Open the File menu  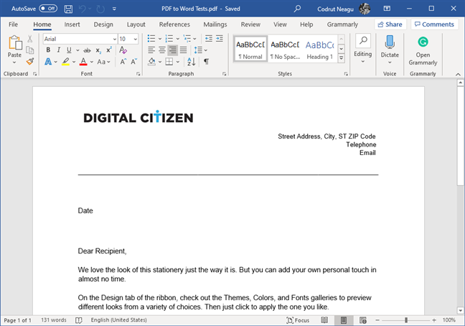pyautogui.click(x=13, y=24)
